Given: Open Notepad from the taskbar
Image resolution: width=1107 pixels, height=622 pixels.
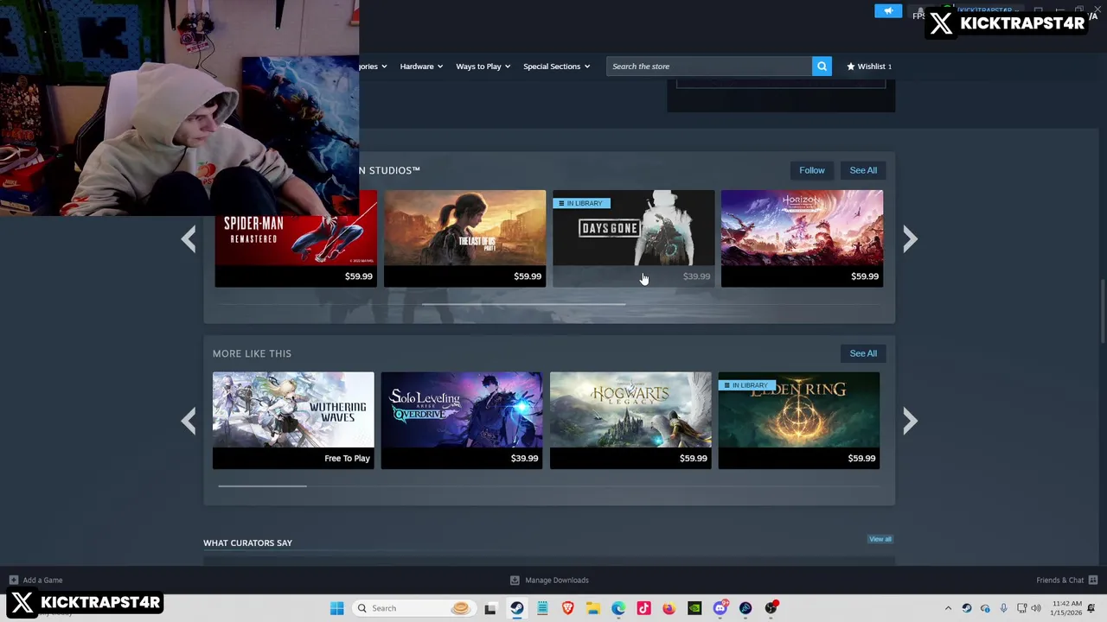Looking at the screenshot, I should tap(542, 608).
